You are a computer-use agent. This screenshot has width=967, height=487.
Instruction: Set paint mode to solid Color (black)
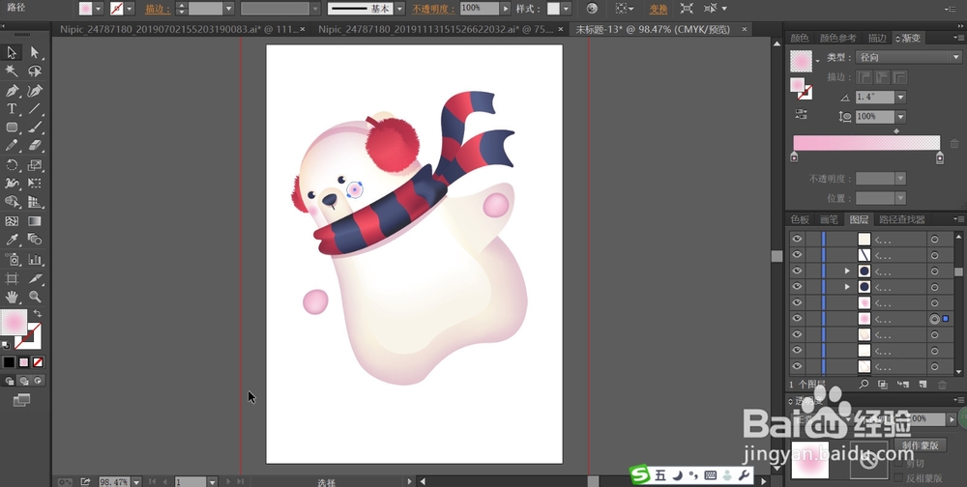tap(9, 361)
